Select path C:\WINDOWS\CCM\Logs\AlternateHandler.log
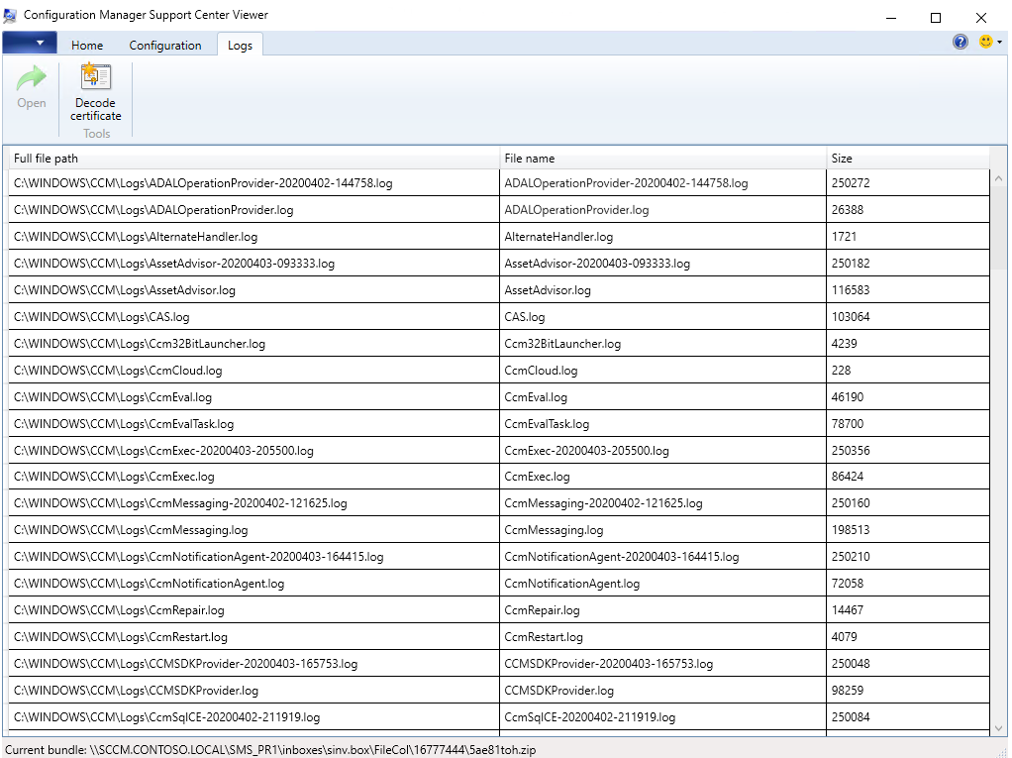 coord(136,237)
